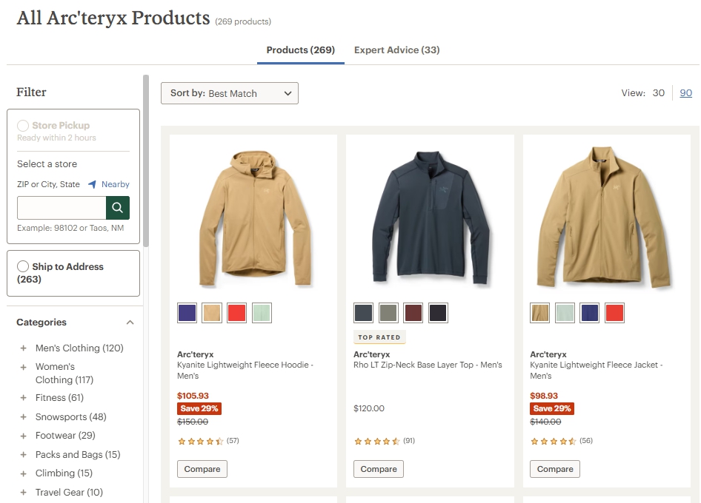Image resolution: width=701 pixels, height=503 pixels.
Task: Expand Footwear category plus icon
Action: [23, 436]
